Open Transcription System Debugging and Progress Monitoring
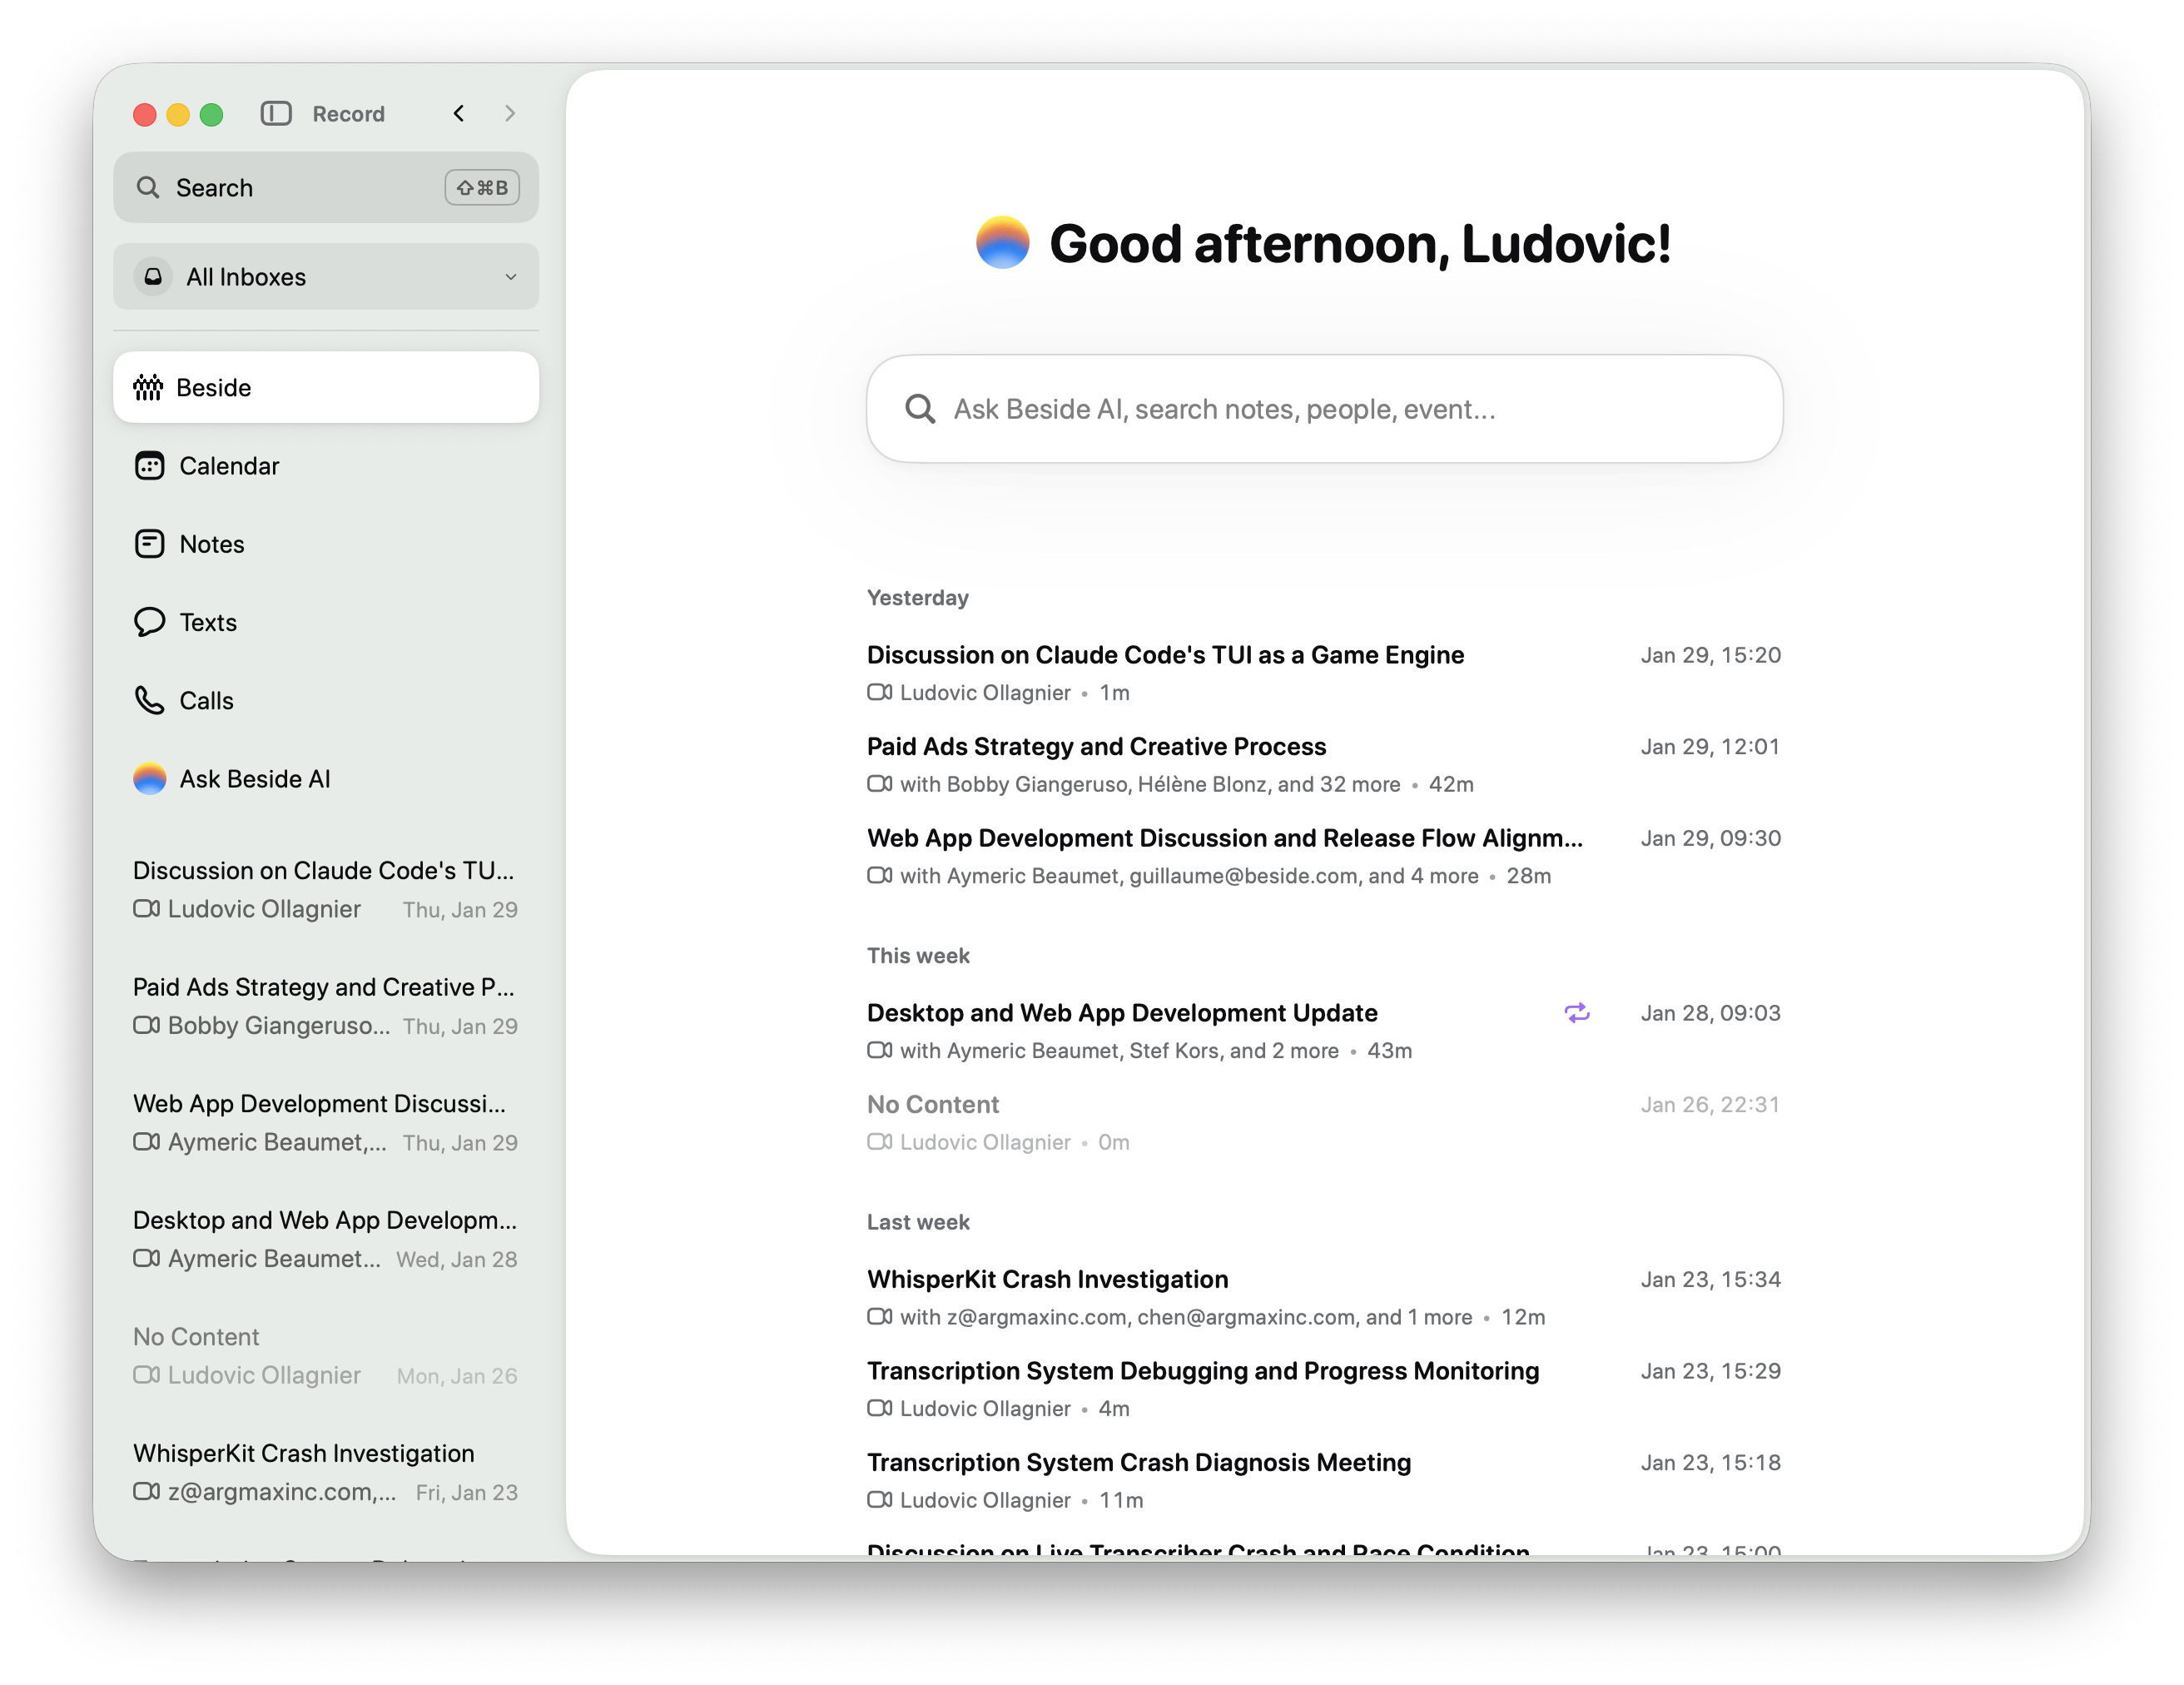Image resolution: width=2184 pixels, height=1685 pixels. pos(1324,1389)
